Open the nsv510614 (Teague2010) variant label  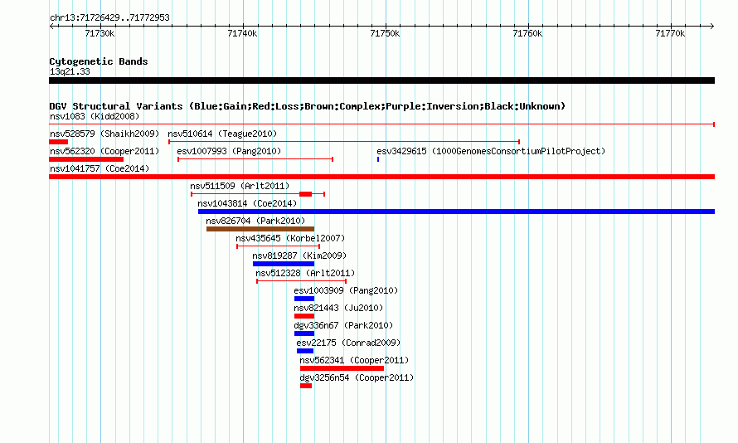(222, 134)
